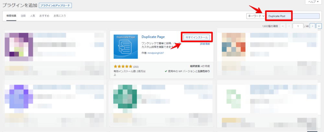Switch to the お気に入り tab
This screenshot has width=324, height=132.
[x=60, y=16]
